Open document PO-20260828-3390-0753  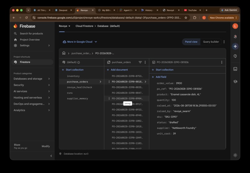tap(127, 76)
